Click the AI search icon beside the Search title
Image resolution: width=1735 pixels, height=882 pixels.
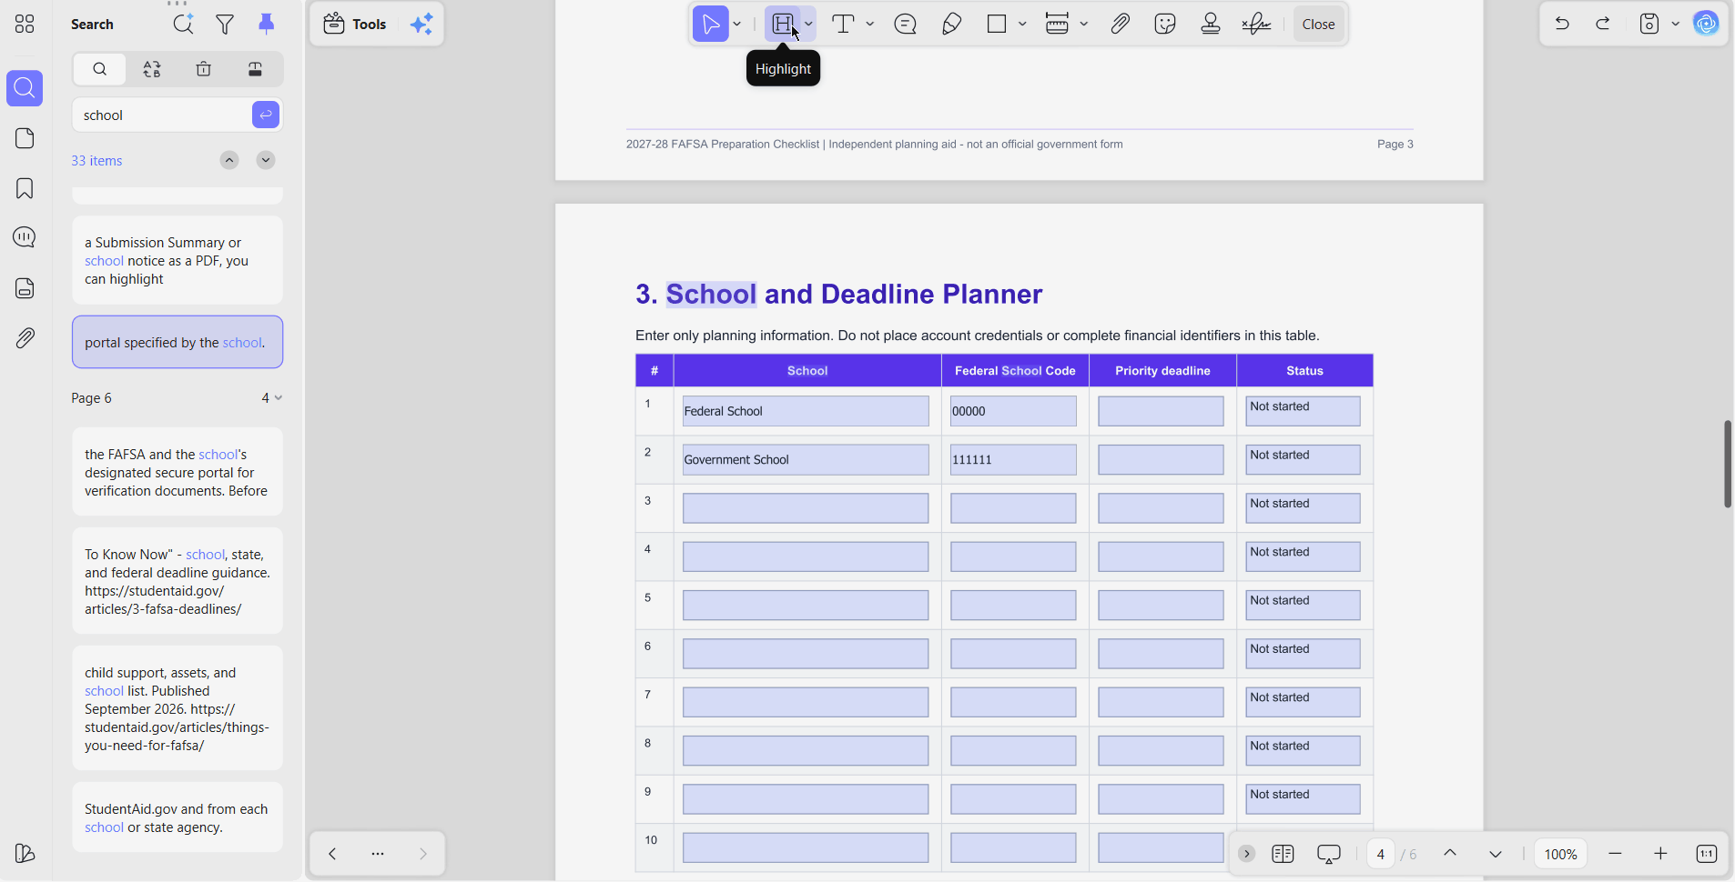(x=184, y=25)
